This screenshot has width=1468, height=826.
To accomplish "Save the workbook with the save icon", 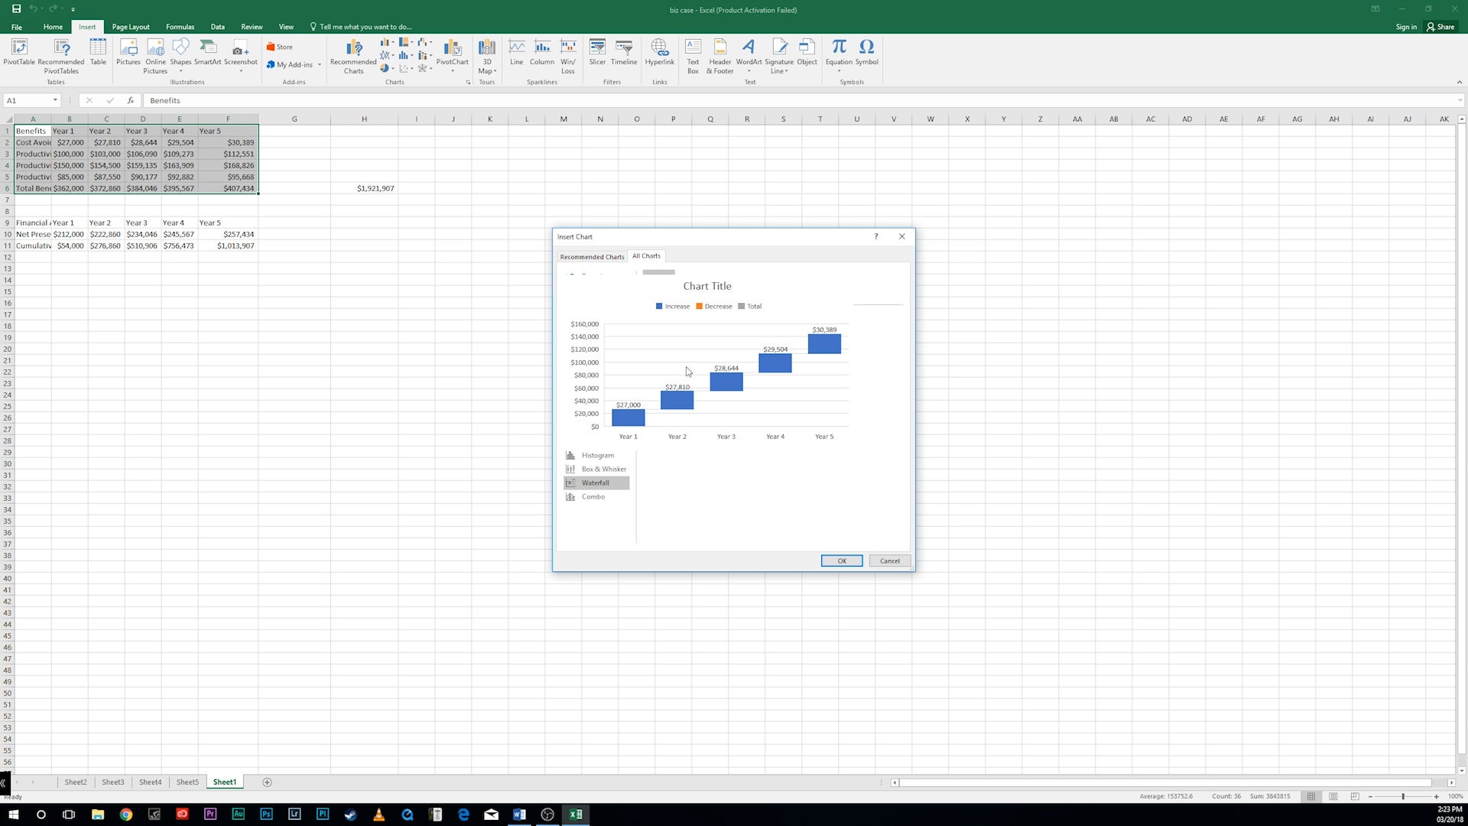I will [x=16, y=9].
